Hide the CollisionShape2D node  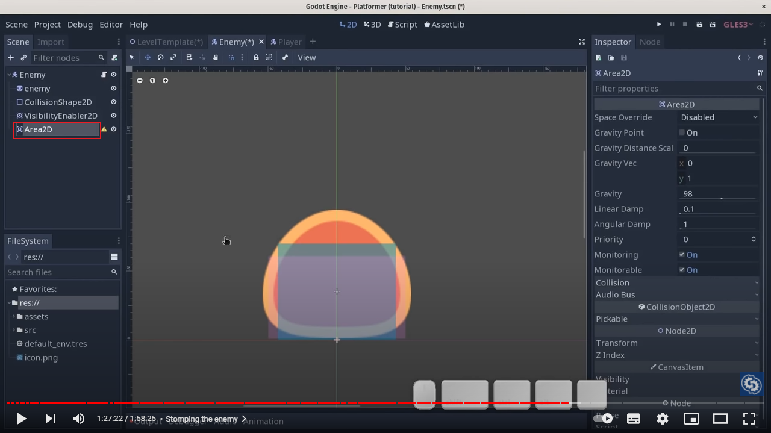113,102
